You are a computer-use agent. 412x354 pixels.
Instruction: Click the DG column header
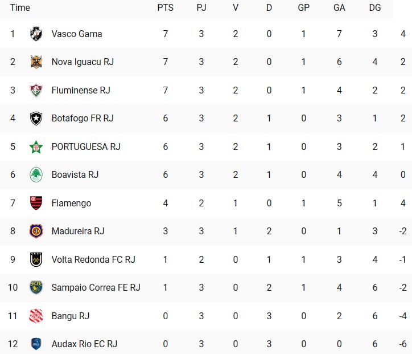(x=374, y=7)
